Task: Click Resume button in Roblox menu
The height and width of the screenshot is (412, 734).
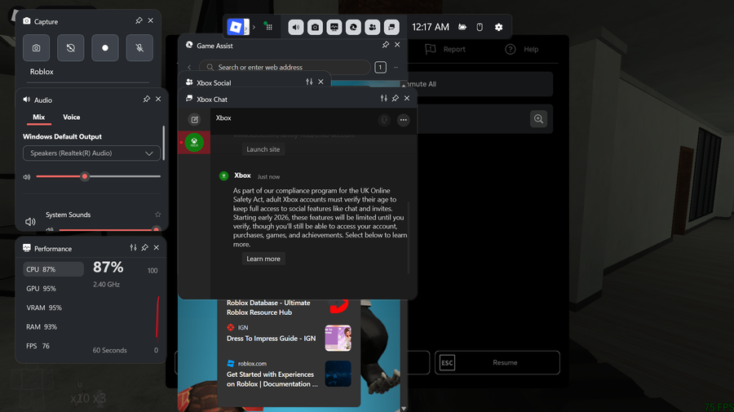Action: click(x=497, y=362)
